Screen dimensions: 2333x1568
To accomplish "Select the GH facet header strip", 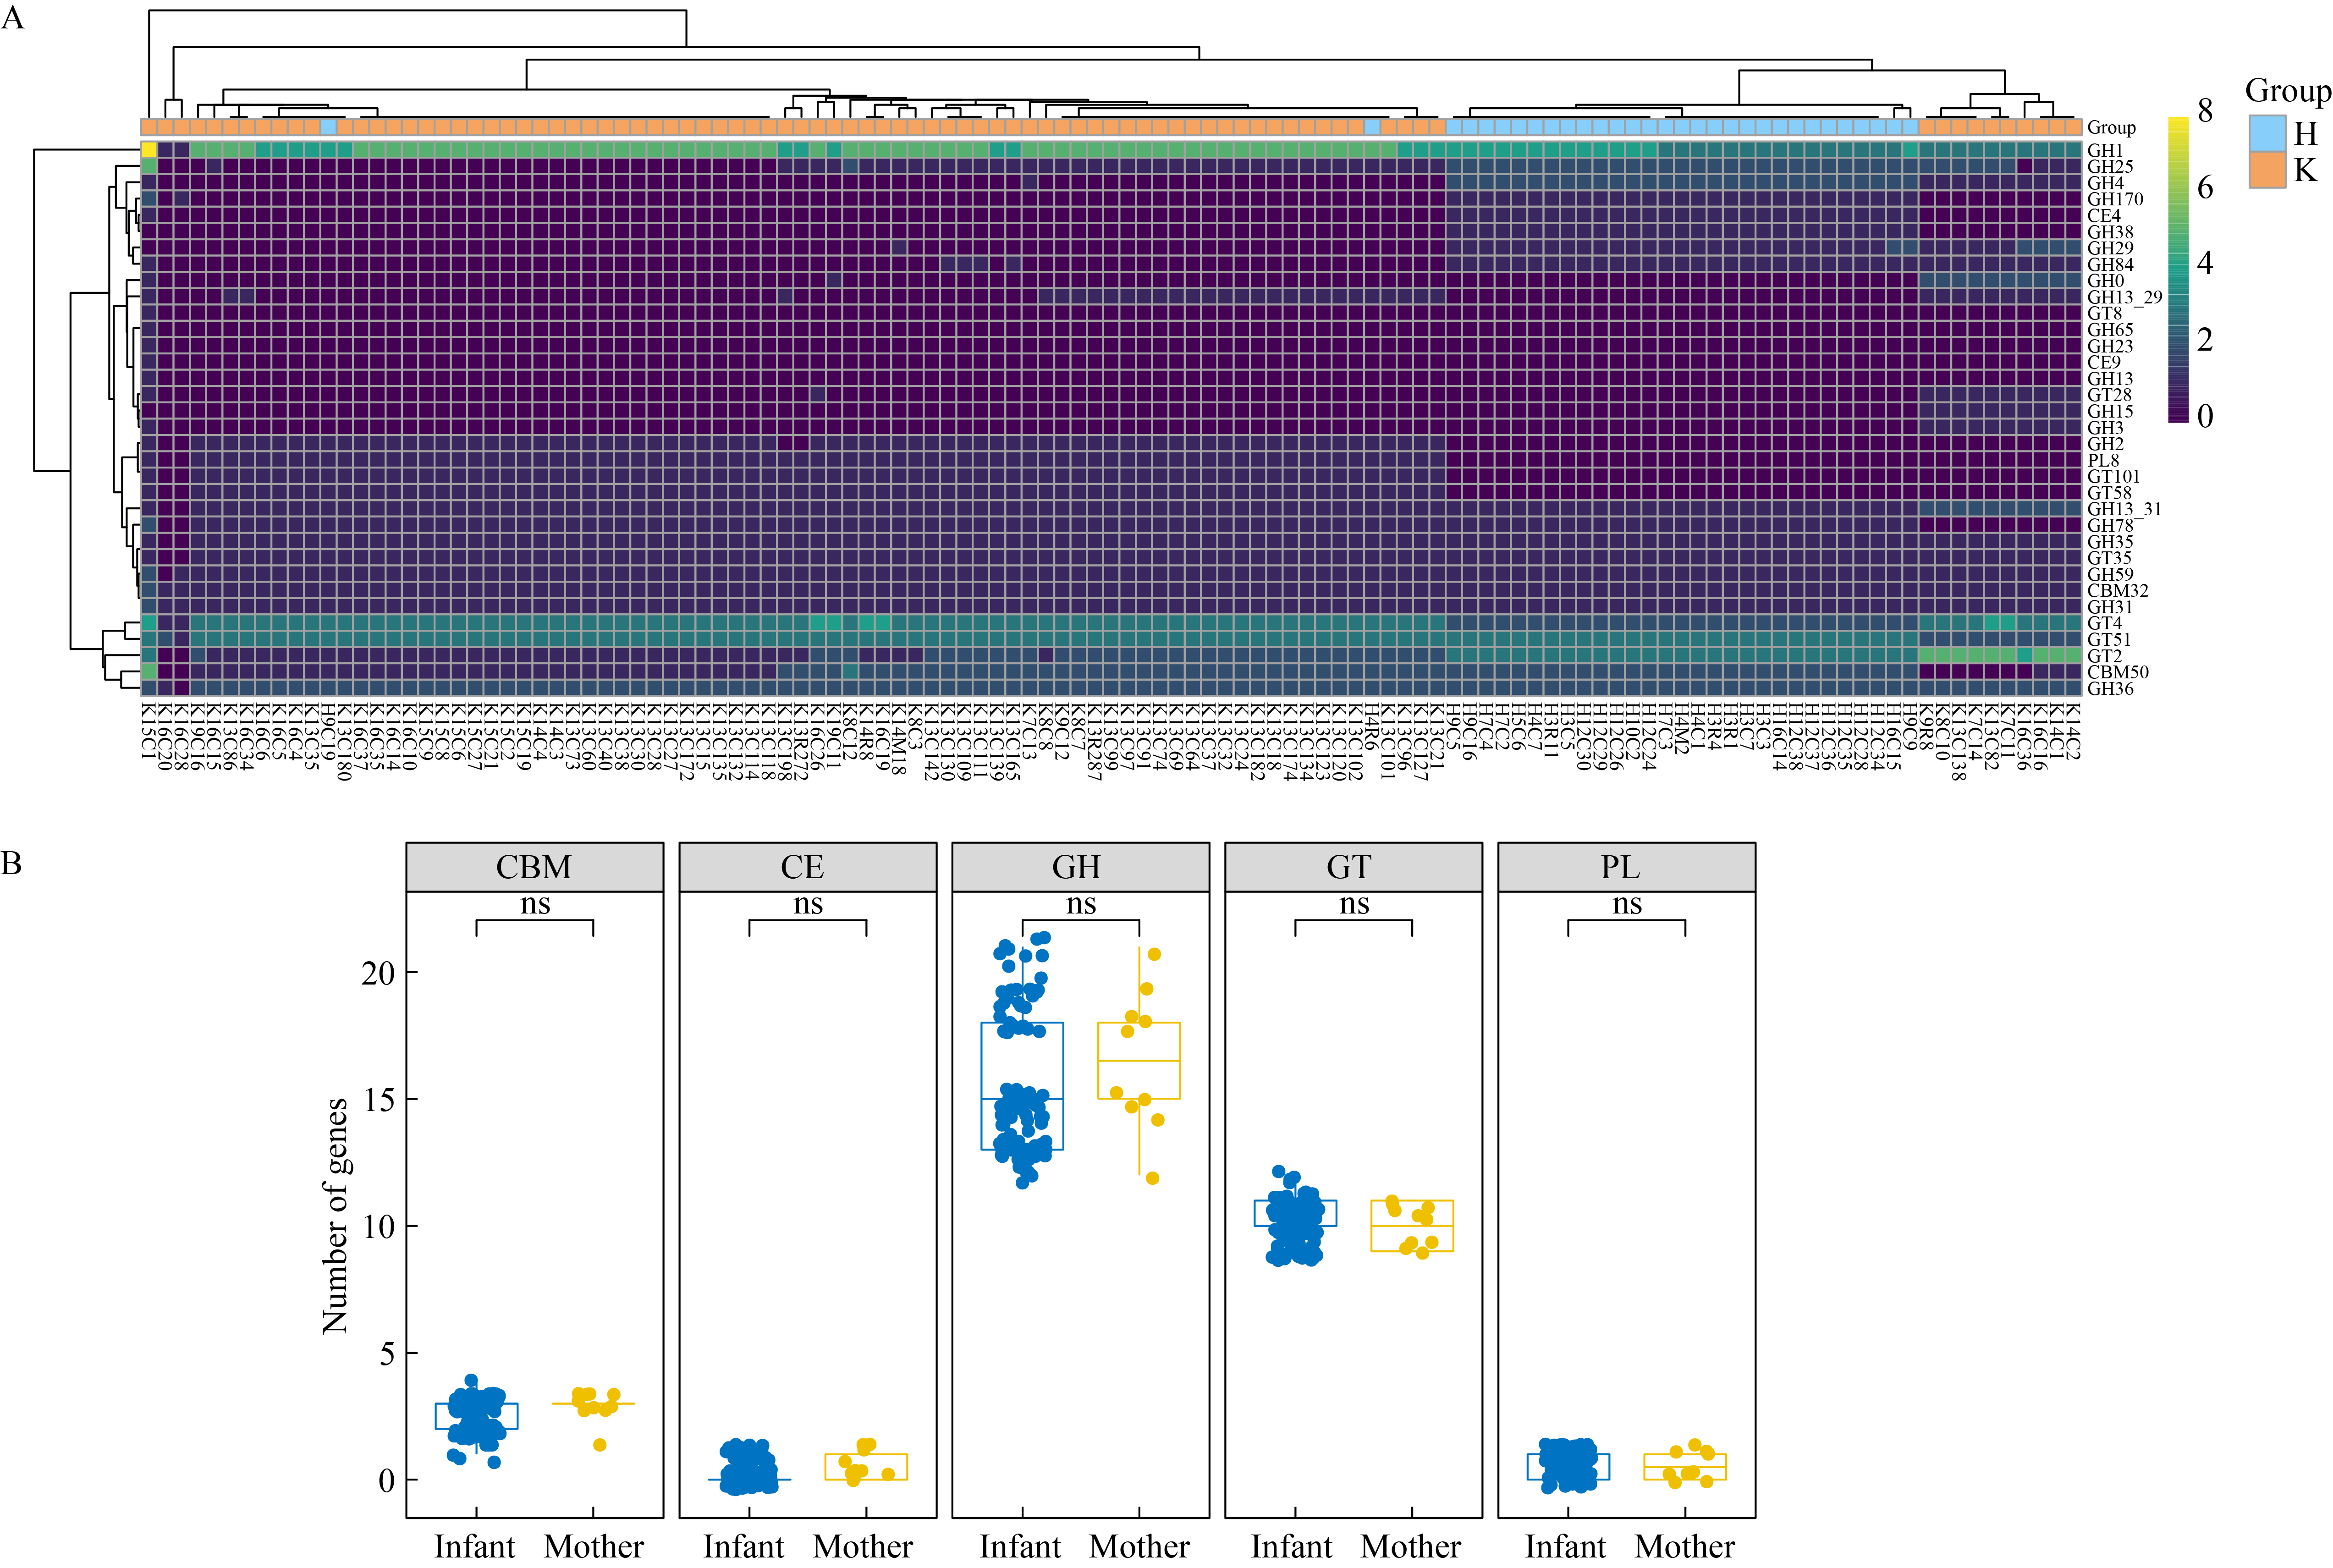I will pyautogui.click(x=1080, y=867).
